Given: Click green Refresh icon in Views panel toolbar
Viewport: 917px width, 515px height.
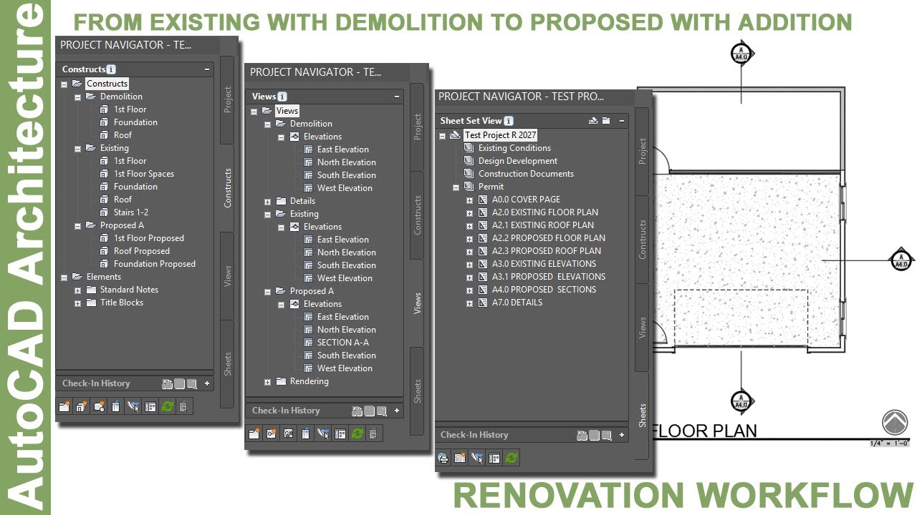Looking at the screenshot, I should (x=357, y=434).
